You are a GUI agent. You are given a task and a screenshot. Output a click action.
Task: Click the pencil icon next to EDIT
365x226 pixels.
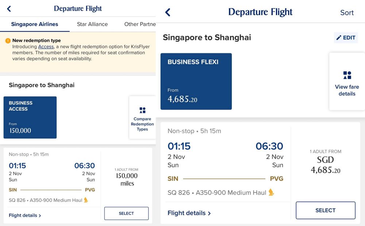coord(339,38)
